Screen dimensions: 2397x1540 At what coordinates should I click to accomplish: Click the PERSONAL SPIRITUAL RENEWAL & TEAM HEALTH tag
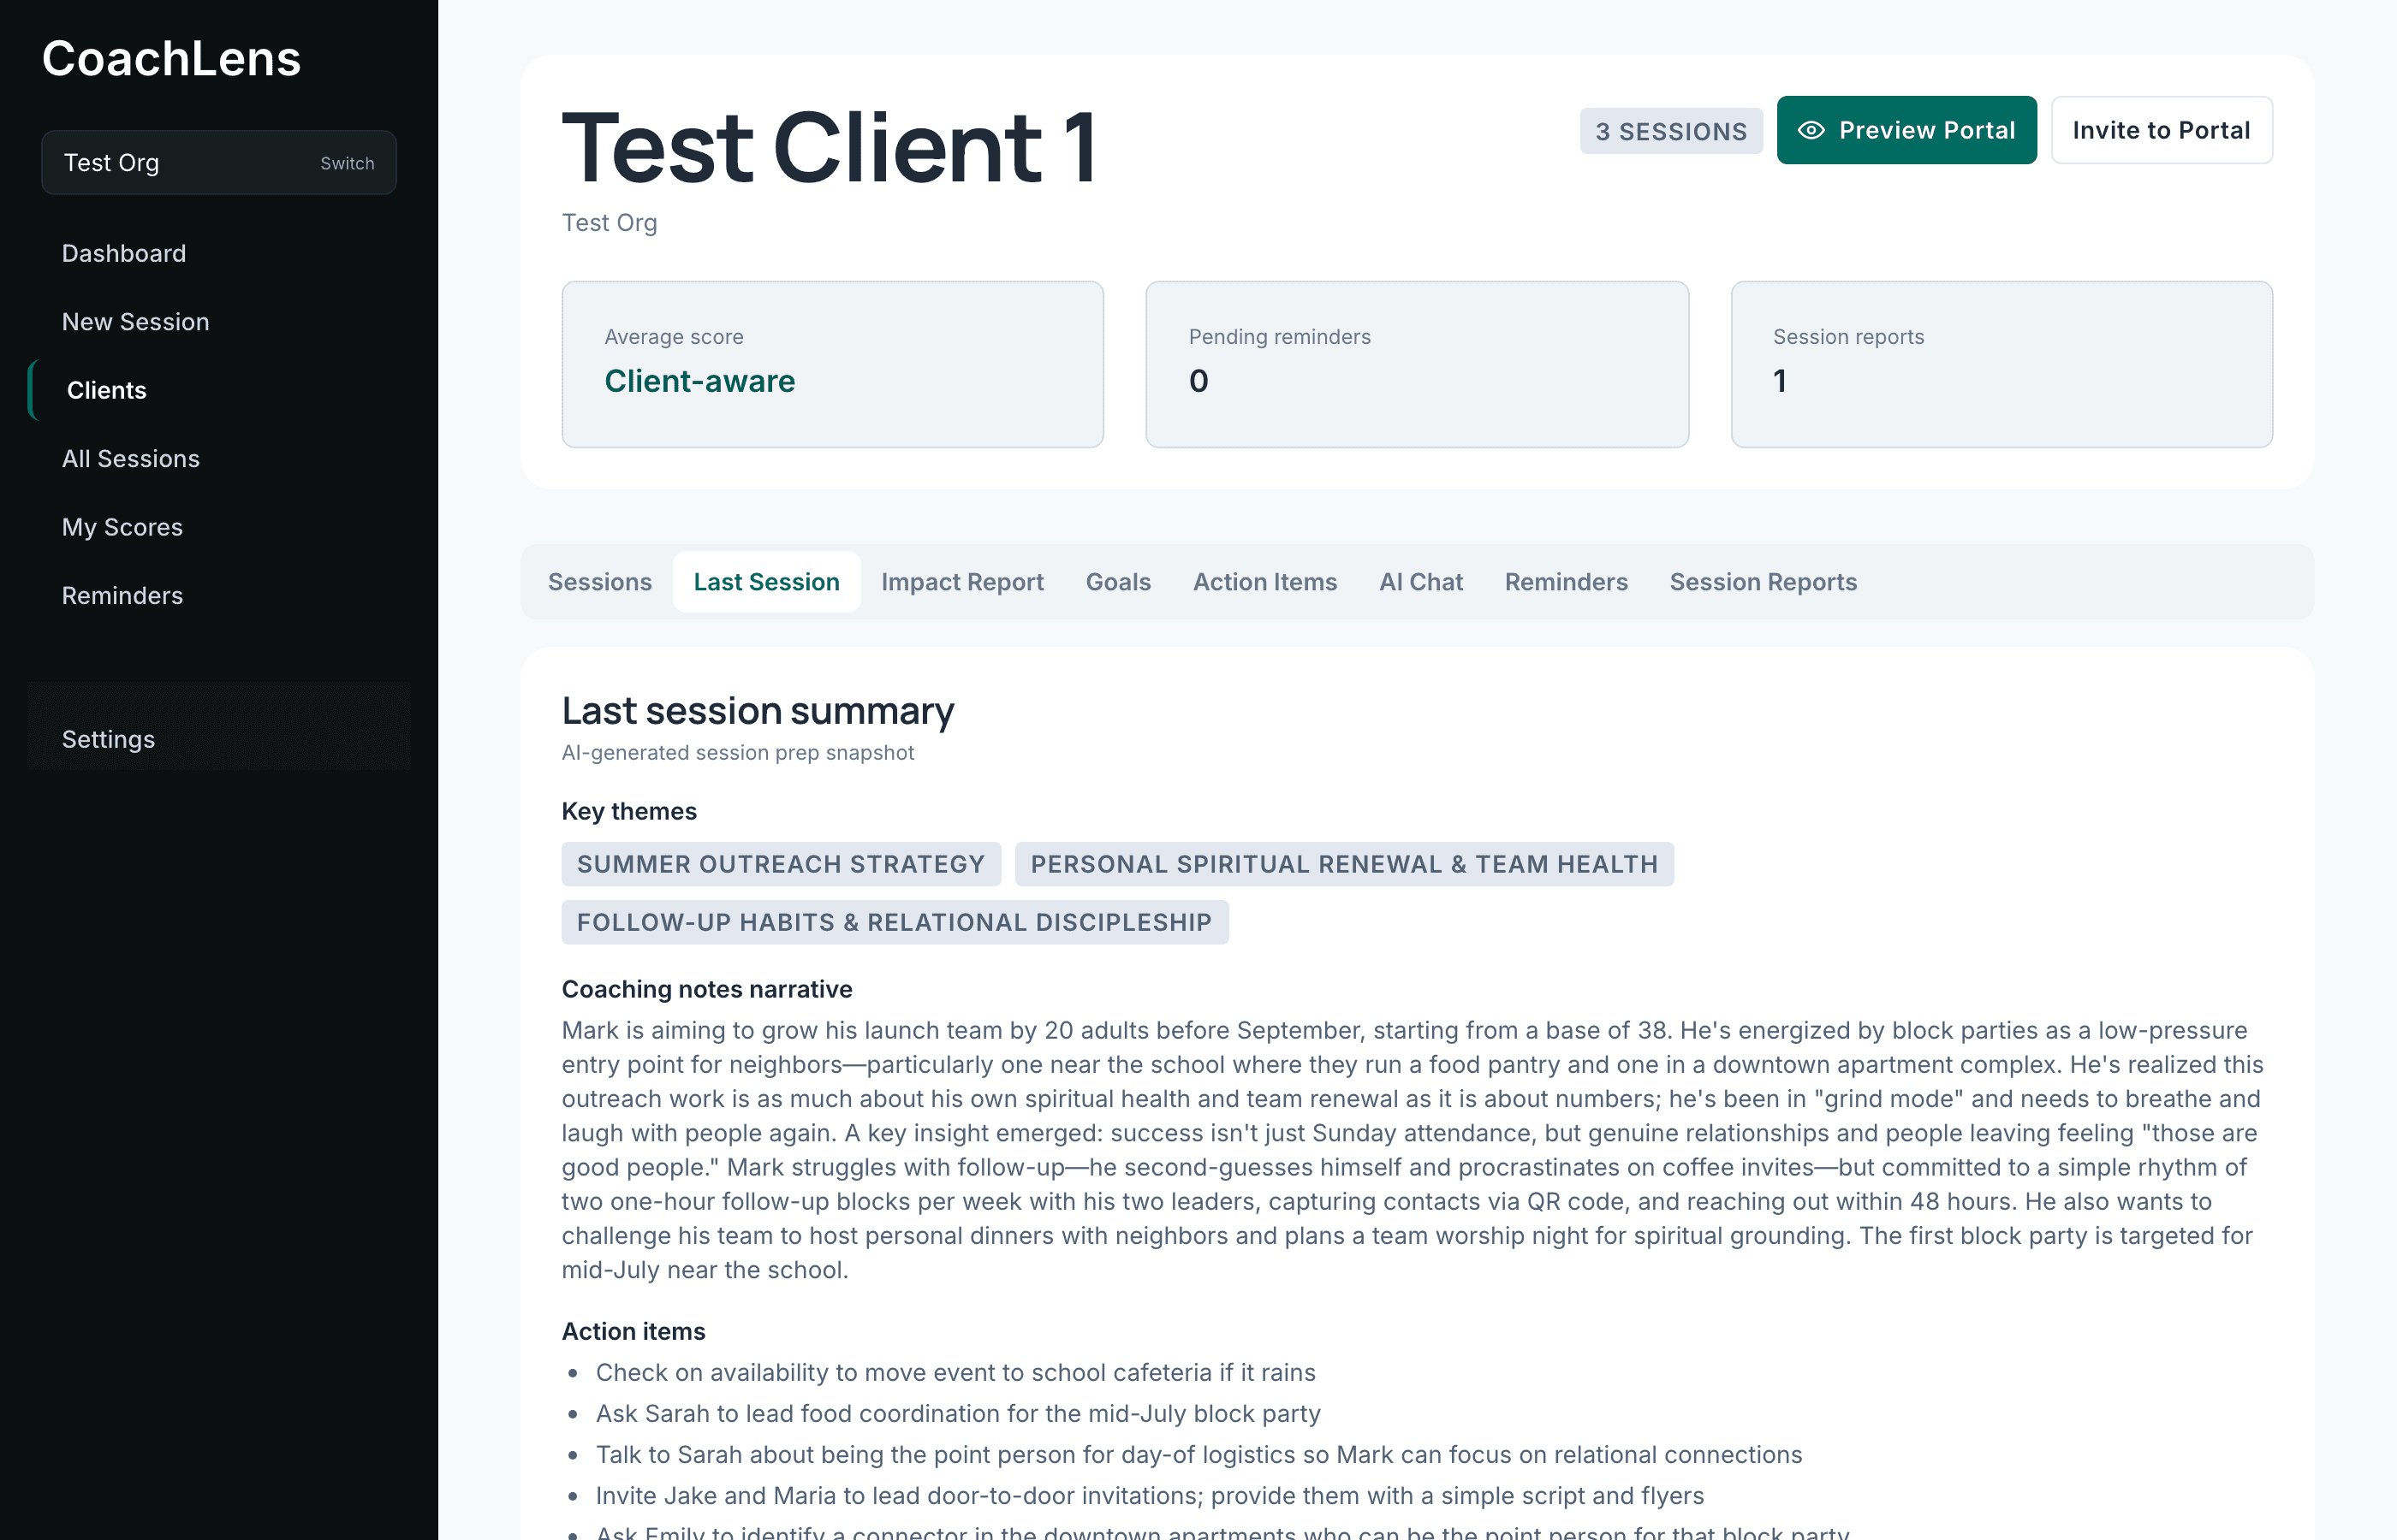pyautogui.click(x=1343, y=864)
